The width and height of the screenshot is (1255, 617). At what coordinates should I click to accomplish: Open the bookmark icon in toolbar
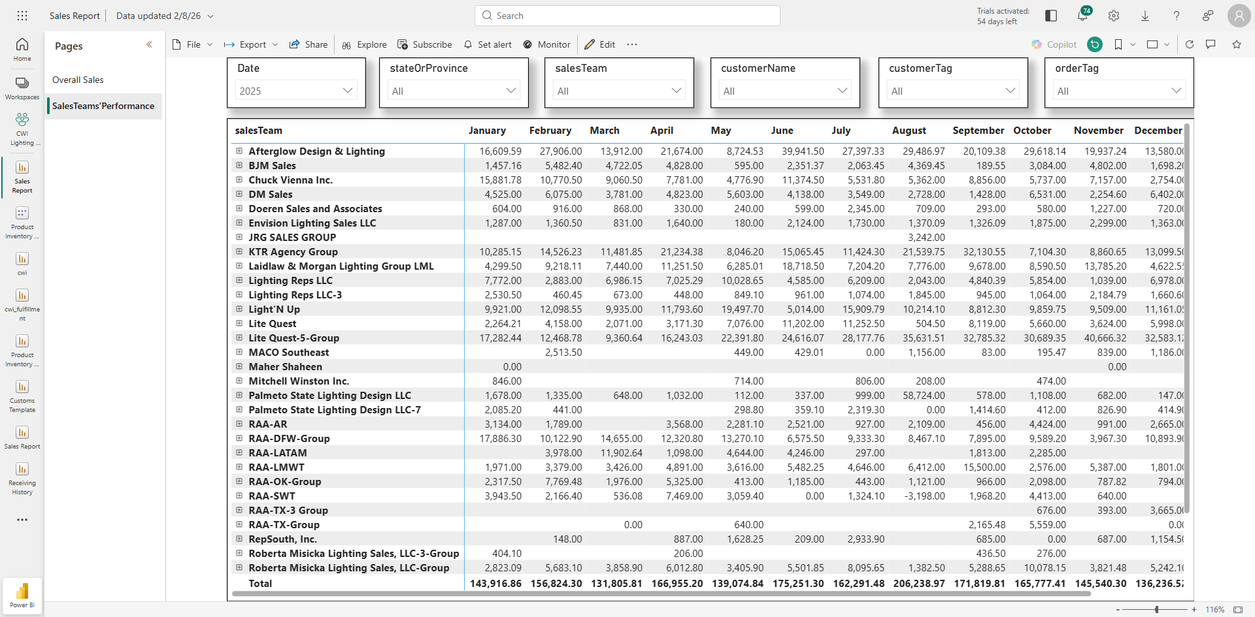click(x=1118, y=44)
